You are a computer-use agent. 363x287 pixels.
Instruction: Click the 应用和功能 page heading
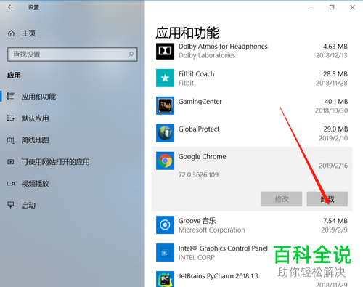[x=187, y=33]
